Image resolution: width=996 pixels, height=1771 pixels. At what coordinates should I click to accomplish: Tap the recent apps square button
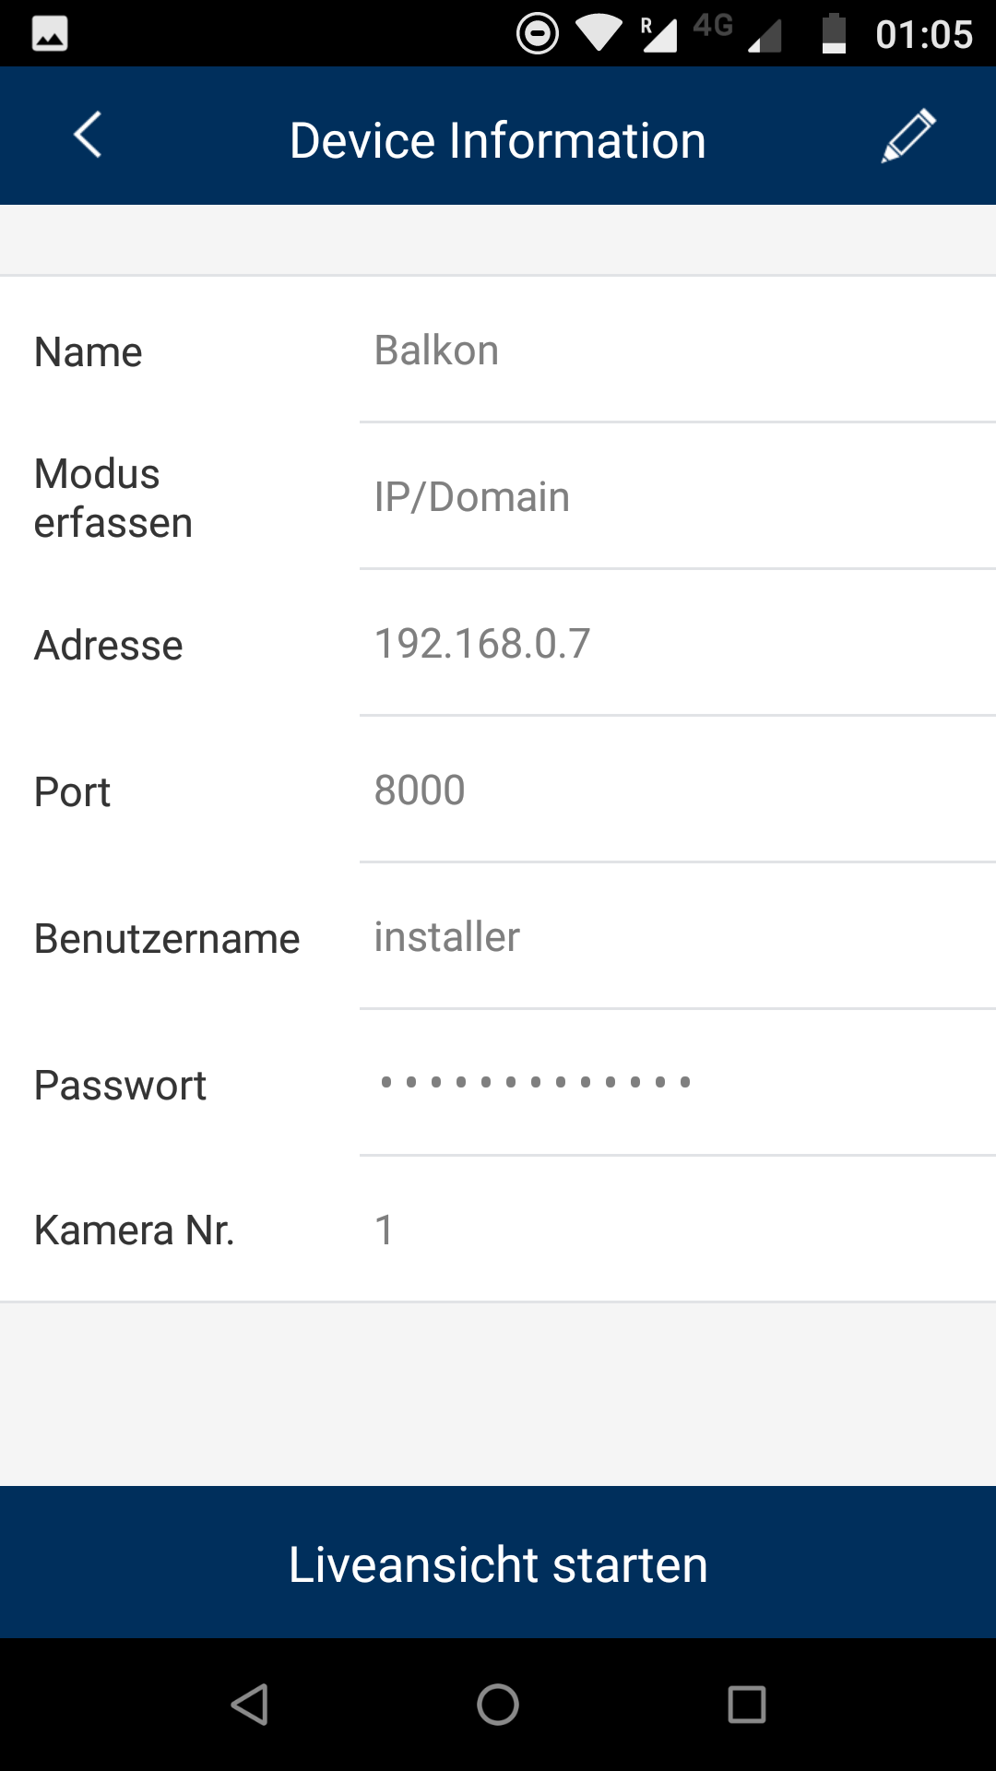coord(746,1704)
